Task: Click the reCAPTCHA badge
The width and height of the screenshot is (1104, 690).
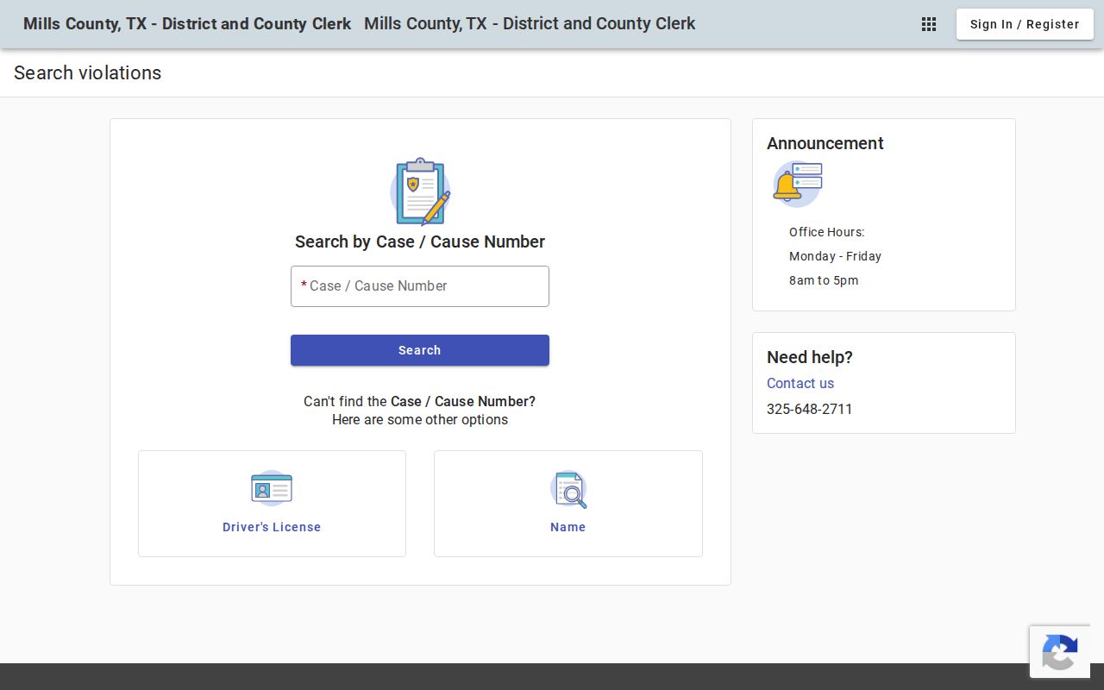Action: [1060, 652]
